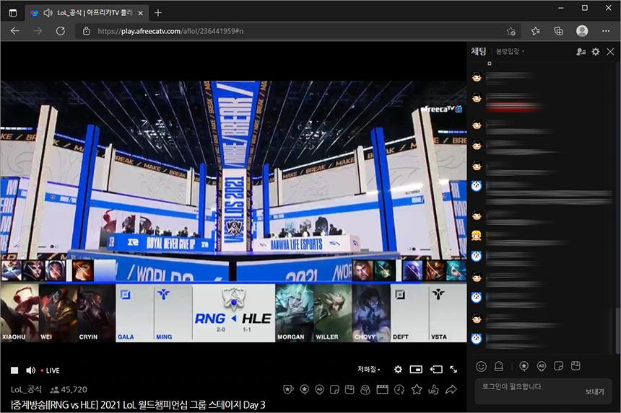The width and height of the screenshot is (621, 413).
Task: Open the LoL_공식 channel name link
Action: click(x=26, y=390)
